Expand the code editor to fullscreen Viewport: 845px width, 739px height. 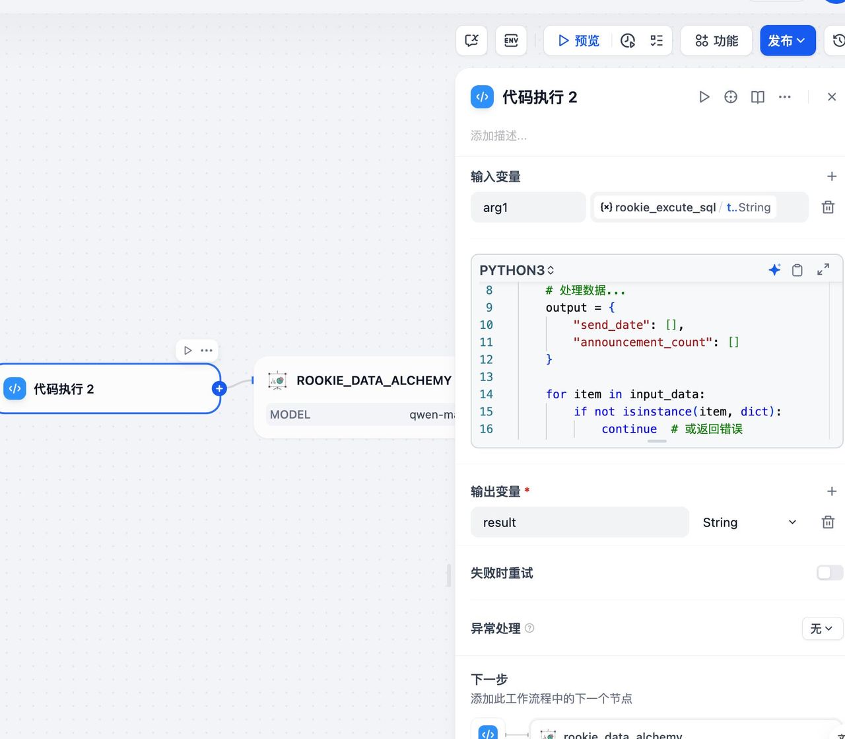pos(823,269)
